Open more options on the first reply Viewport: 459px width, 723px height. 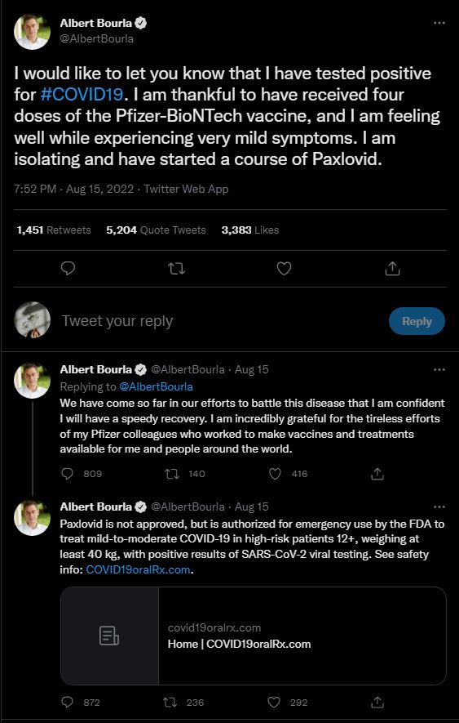[x=439, y=370]
